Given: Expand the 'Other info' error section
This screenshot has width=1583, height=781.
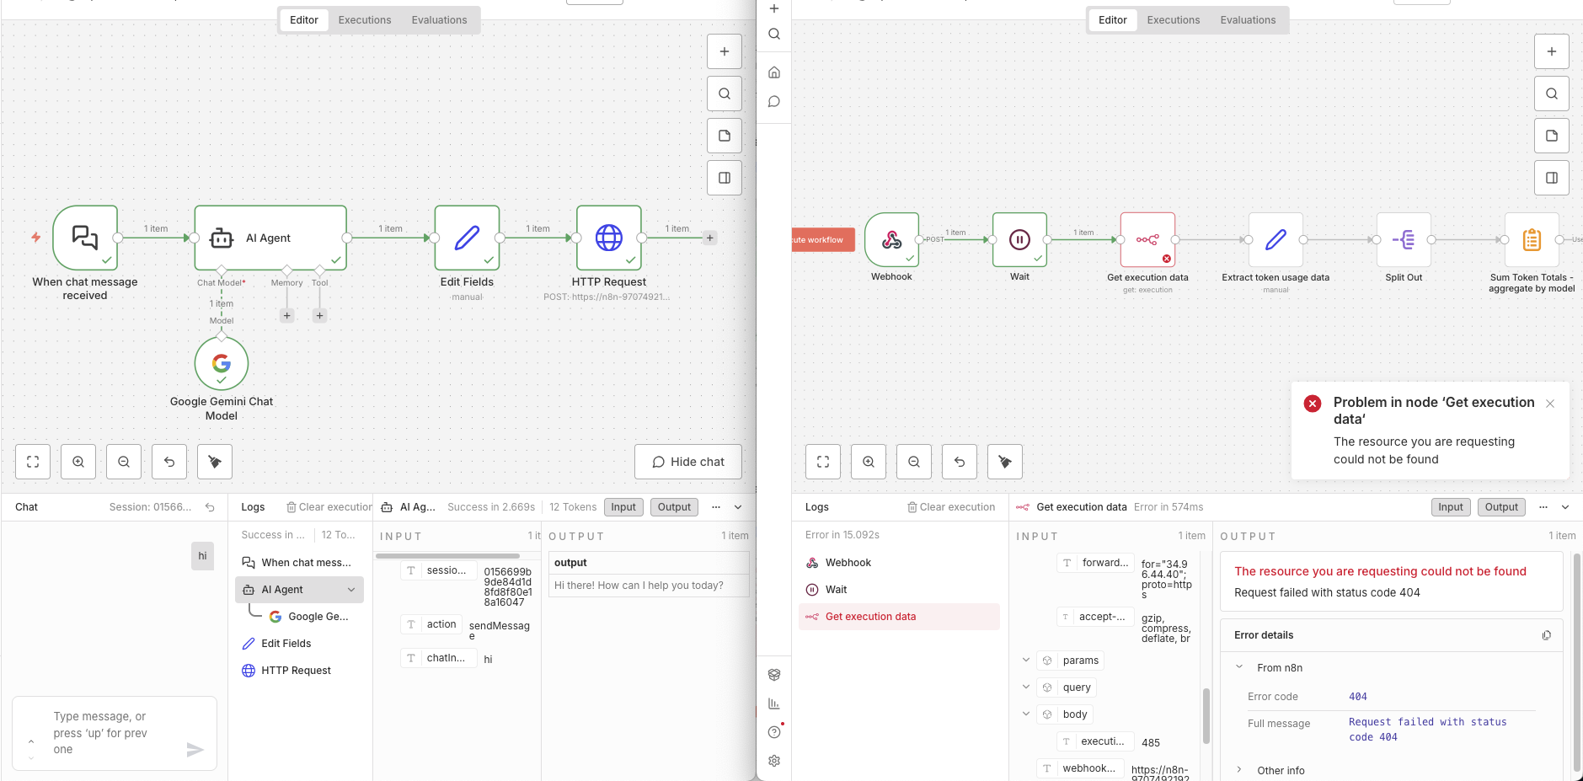Looking at the screenshot, I should pyautogui.click(x=1239, y=770).
